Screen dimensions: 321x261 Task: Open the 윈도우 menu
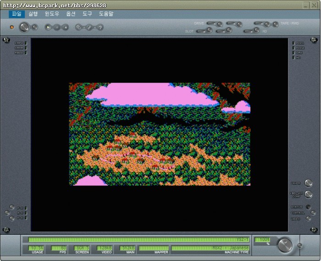52,14
